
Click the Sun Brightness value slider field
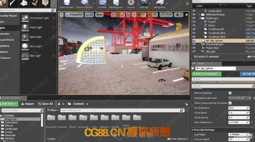coord(238,108)
